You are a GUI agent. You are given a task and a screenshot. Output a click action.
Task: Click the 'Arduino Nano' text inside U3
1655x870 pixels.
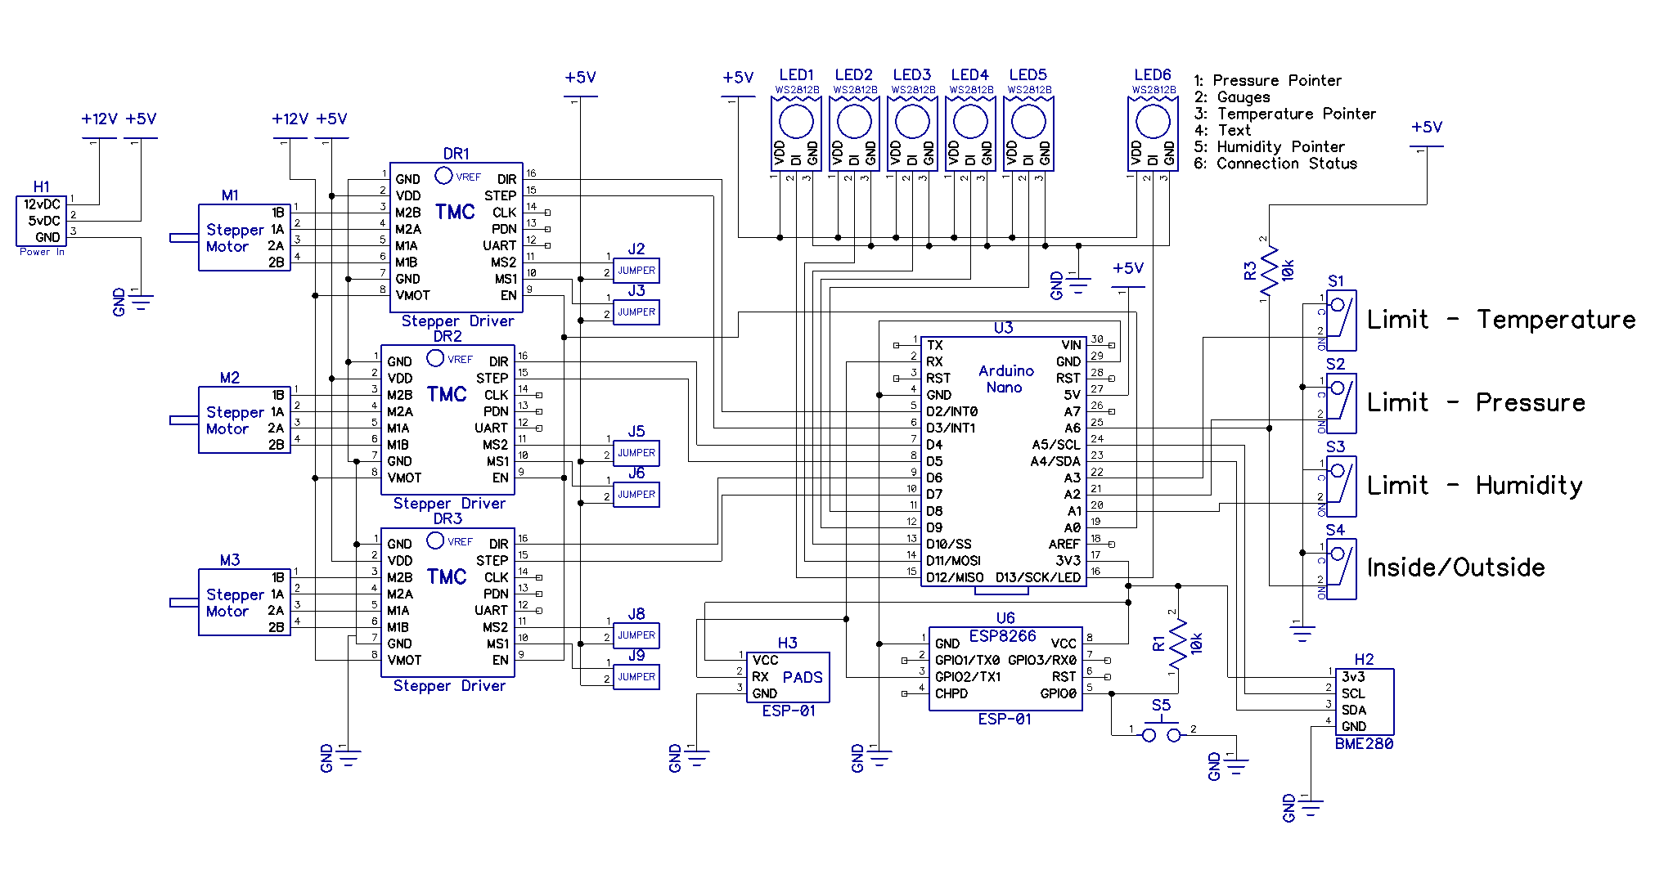pos(1005,379)
